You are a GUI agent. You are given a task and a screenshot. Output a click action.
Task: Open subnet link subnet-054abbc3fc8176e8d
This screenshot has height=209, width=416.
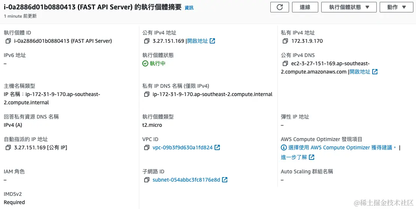coord(186,180)
